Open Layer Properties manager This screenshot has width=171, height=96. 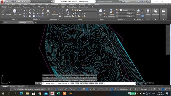pyautogui.click(x=67, y=13)
